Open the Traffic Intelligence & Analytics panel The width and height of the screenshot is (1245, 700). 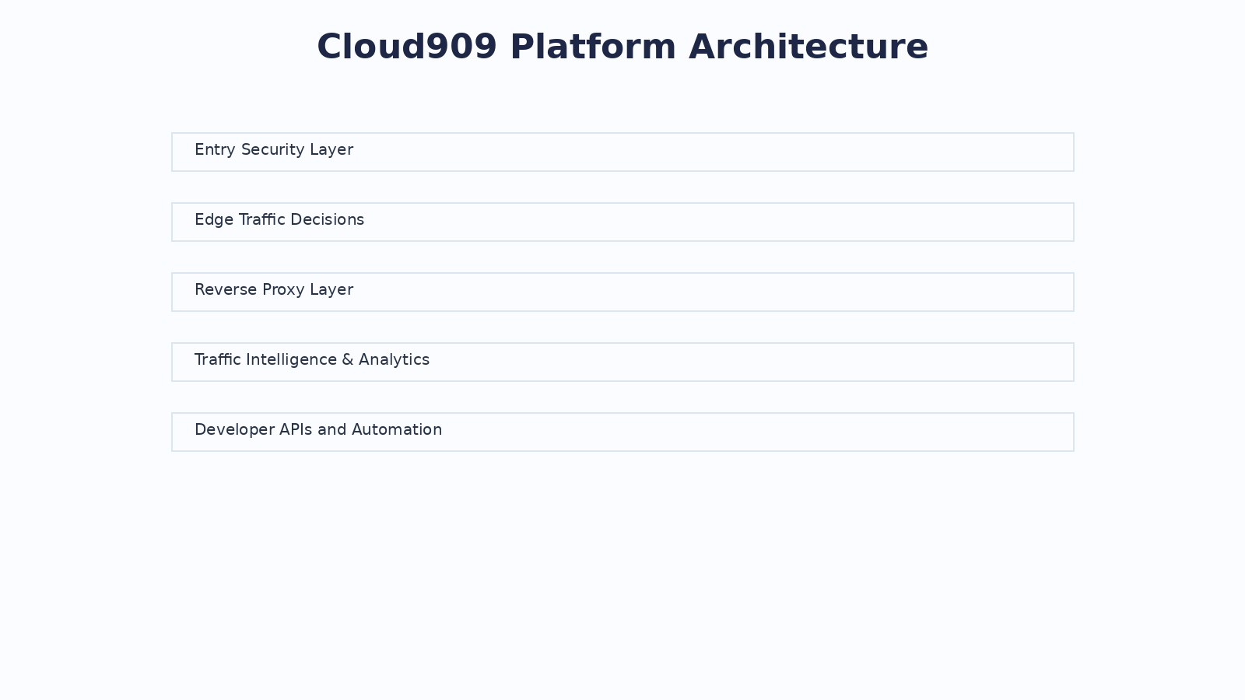click(x=622, y=362)
